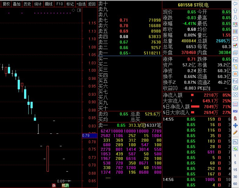Click the 总量 value 400844

tap(189, 41)
